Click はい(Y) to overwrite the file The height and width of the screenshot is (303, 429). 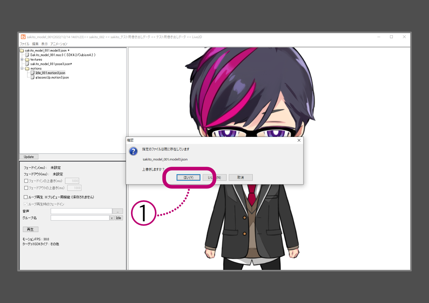pyautogui.click(x=188, y=177)
